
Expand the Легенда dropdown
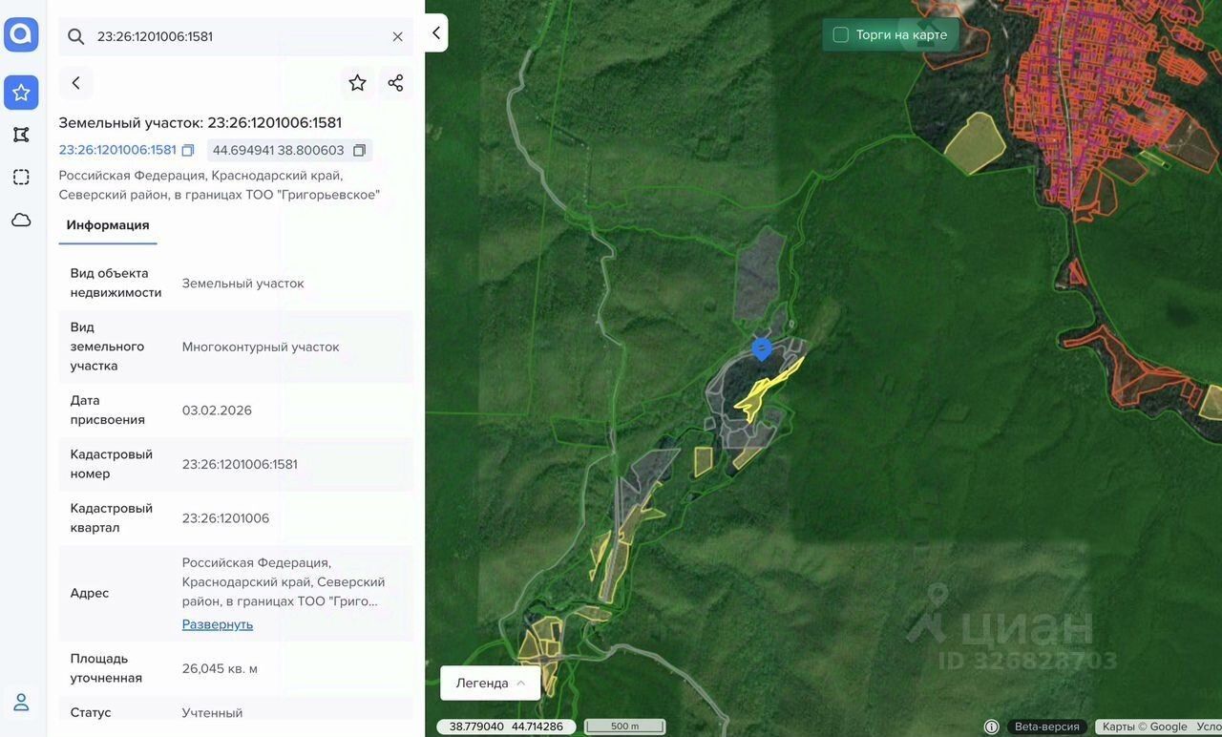coord(491,683)
